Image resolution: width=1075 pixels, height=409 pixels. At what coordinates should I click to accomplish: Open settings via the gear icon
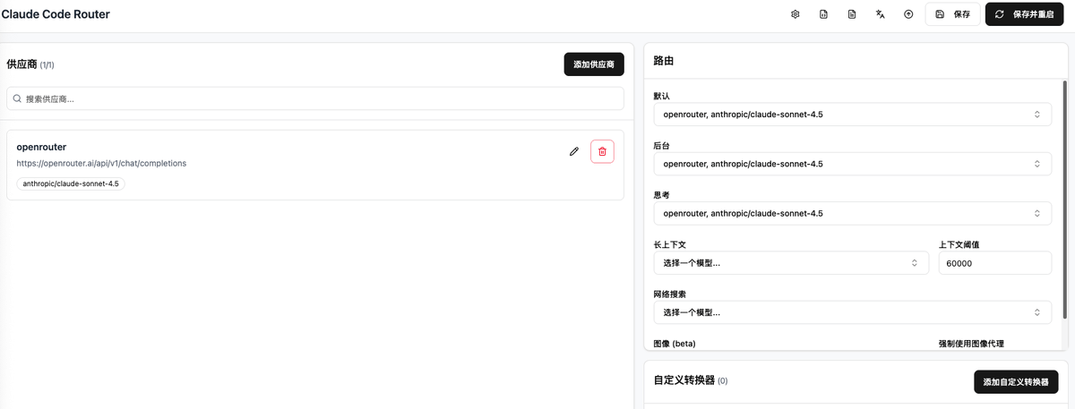tap(795, 14)
